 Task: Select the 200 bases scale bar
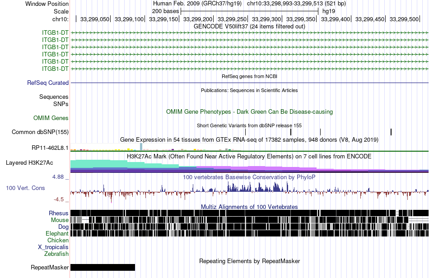(249, 11)
